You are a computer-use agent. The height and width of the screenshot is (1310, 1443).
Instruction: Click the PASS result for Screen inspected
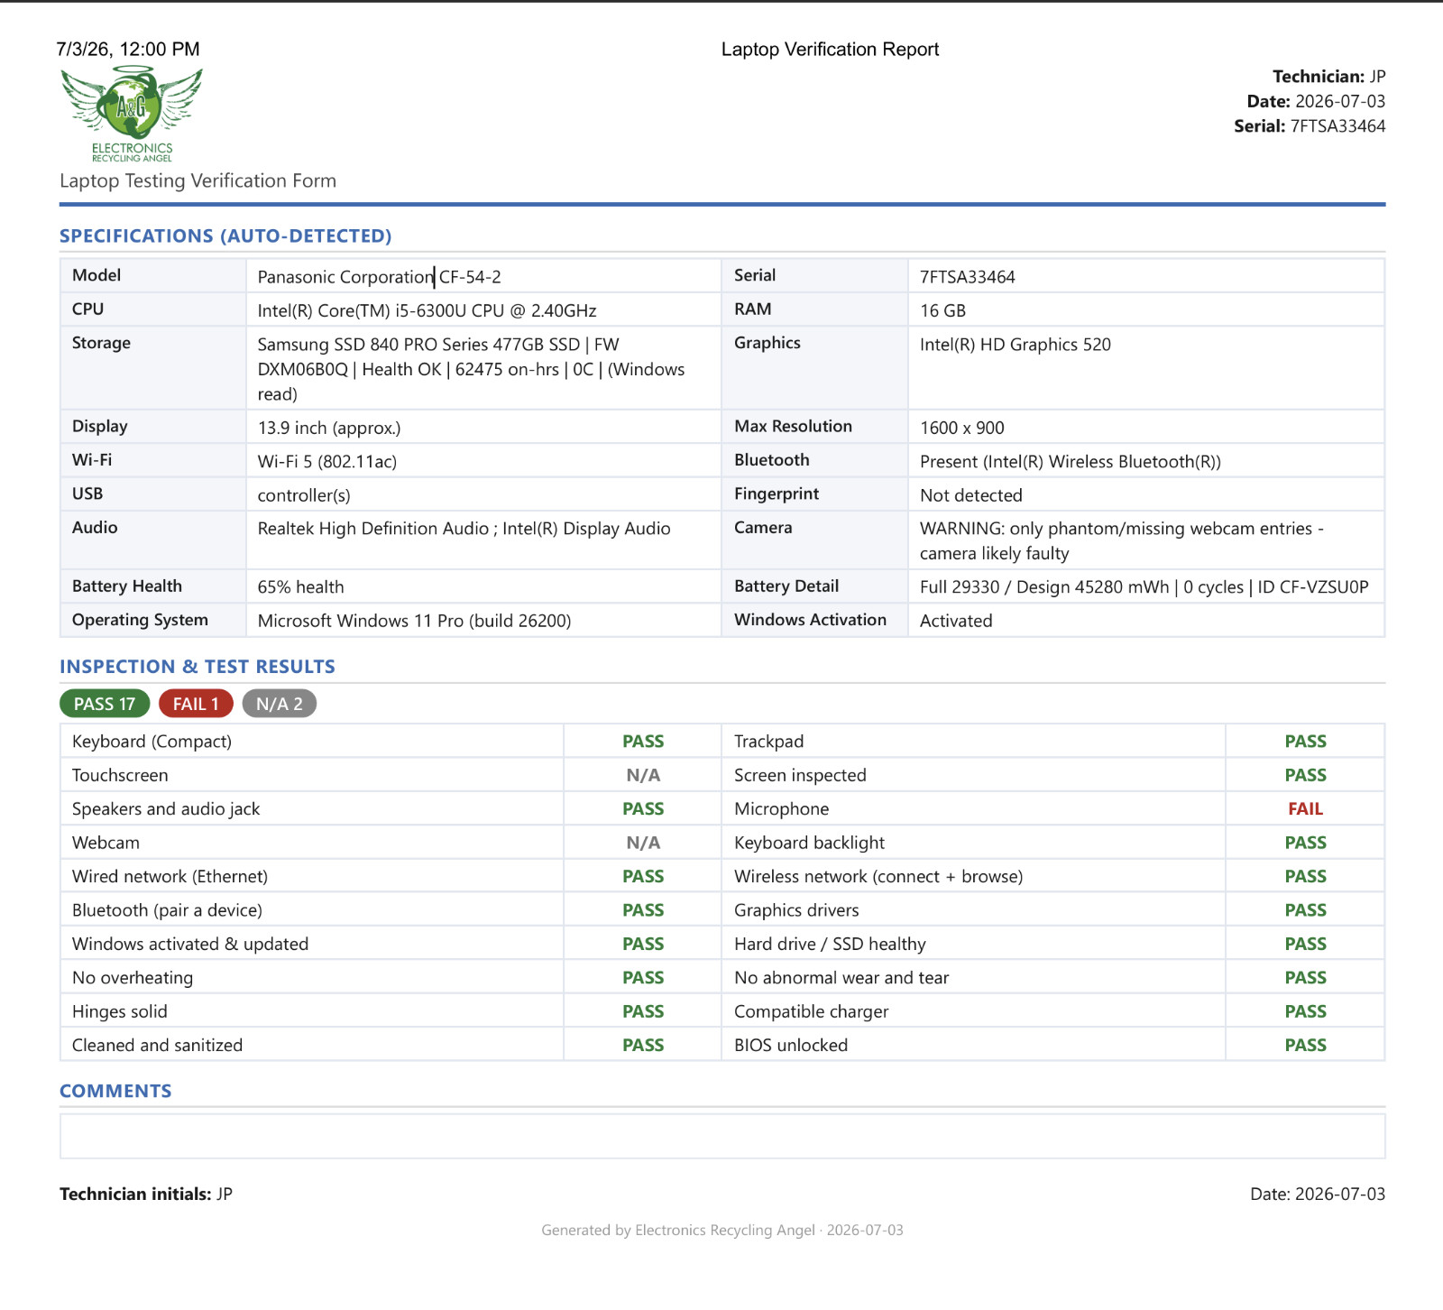point(1305,775)
